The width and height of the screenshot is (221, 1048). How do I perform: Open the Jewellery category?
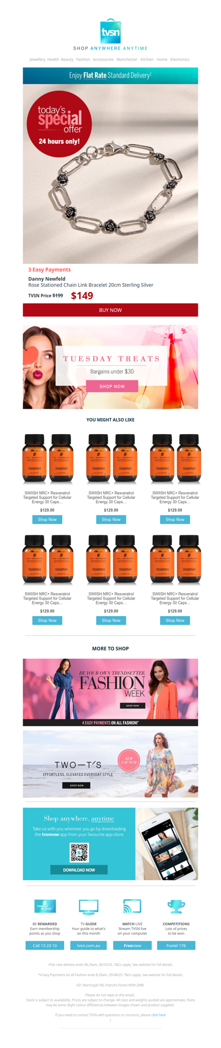click(x=37, y=59)
